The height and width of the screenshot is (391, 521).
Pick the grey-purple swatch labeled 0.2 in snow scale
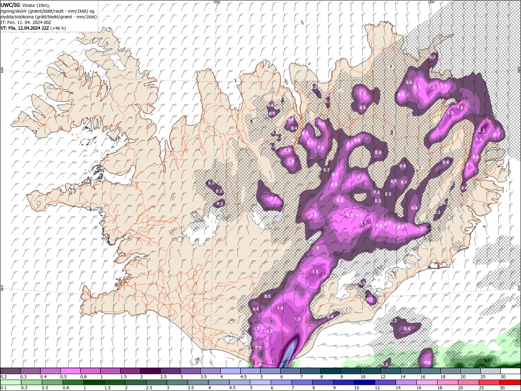11,371
